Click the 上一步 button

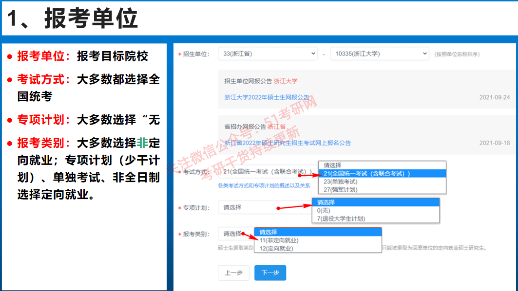coord(233,273)
